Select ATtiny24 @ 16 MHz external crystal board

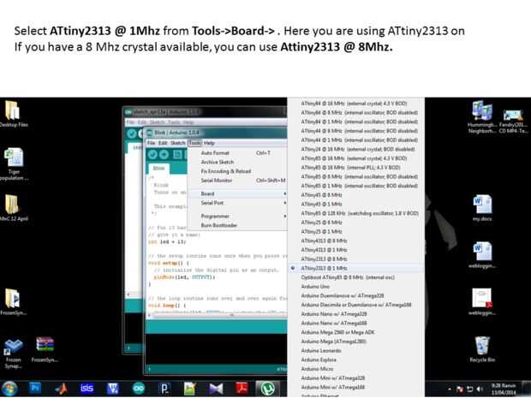pos(355,149)
